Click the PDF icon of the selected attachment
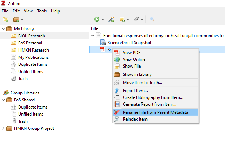Image resolution: width=225 pixels, height=148 pixels. coord(103,49)
